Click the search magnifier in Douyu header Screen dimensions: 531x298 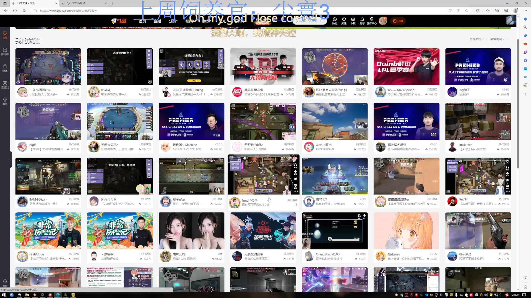pos(322,21)
